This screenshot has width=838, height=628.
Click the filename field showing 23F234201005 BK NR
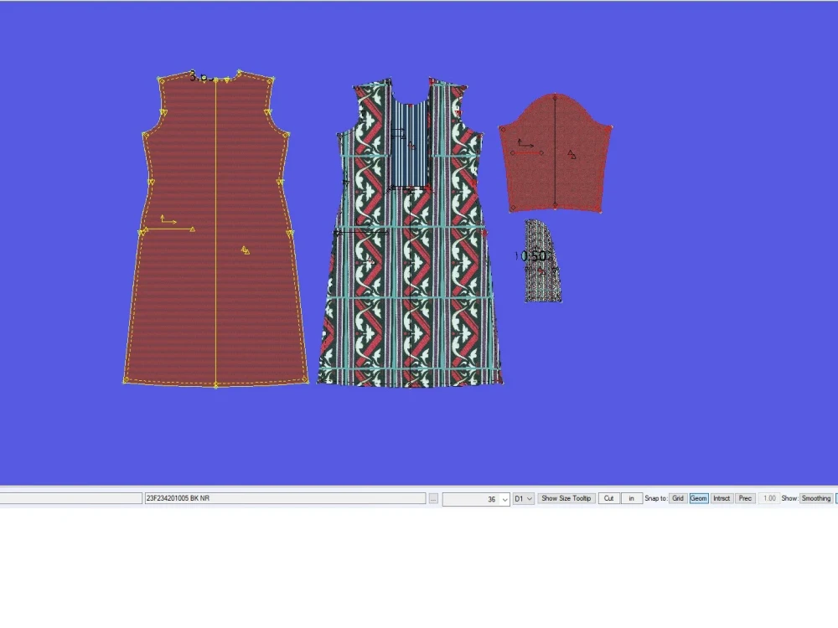pos(285,498)
